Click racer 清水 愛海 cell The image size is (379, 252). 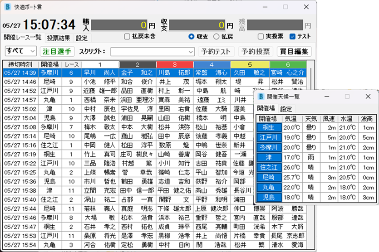tap(288, 245)
